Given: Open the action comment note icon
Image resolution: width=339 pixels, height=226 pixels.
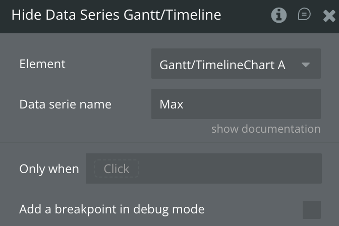Looking at the screenshot, I should pyautogui.click(x=304, y=15).
